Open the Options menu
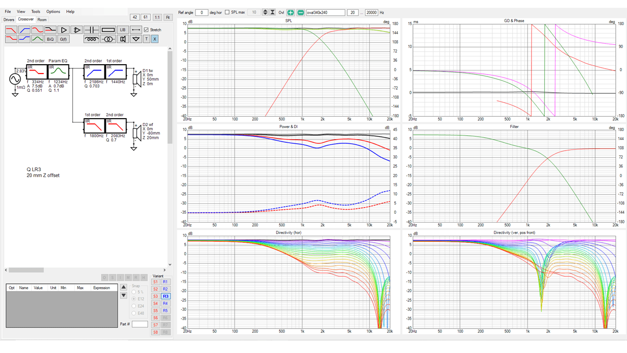Viewport: 627px width, 353px height. coord(53,11)
